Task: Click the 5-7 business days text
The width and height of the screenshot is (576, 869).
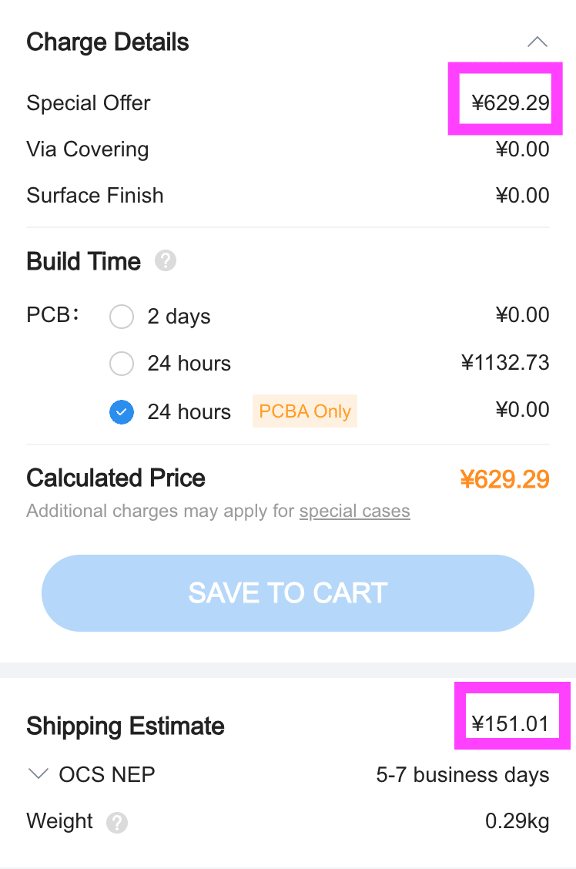Action: click(x=463, y=775)
